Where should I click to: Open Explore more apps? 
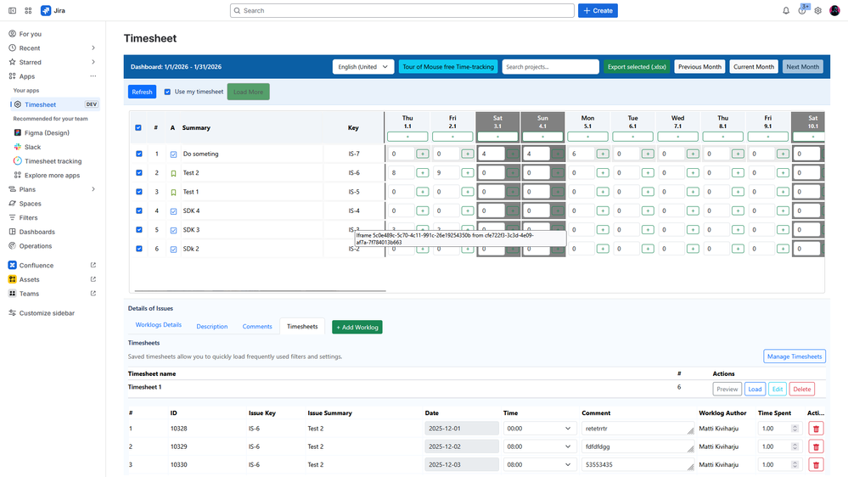pos(53,175)
